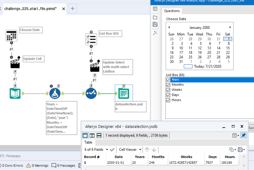Viewport: 254px width, 170px height.
Task: Open saved app values folder icon
Action: (155, 17)
